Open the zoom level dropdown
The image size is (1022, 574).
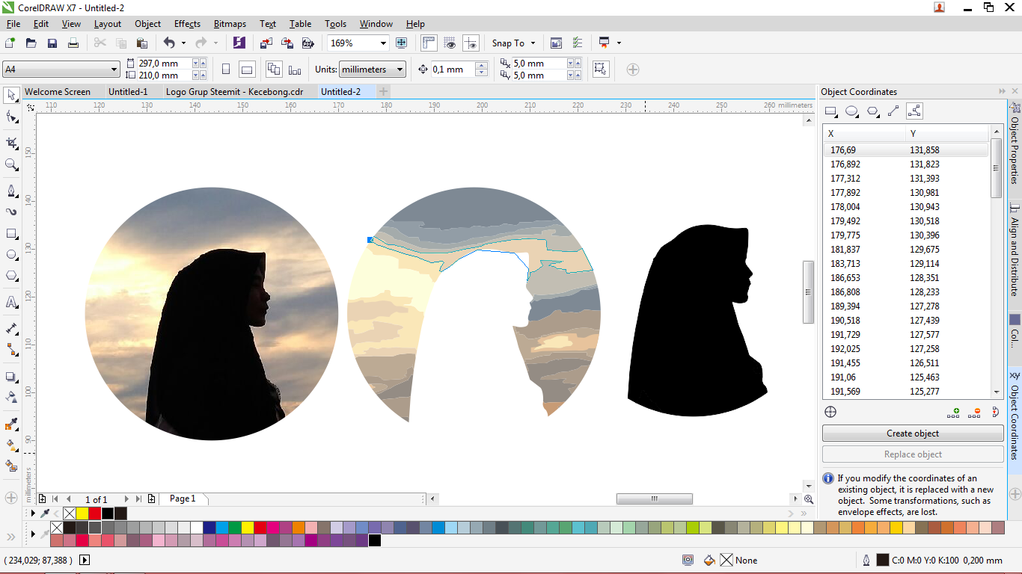coord(384,43)
